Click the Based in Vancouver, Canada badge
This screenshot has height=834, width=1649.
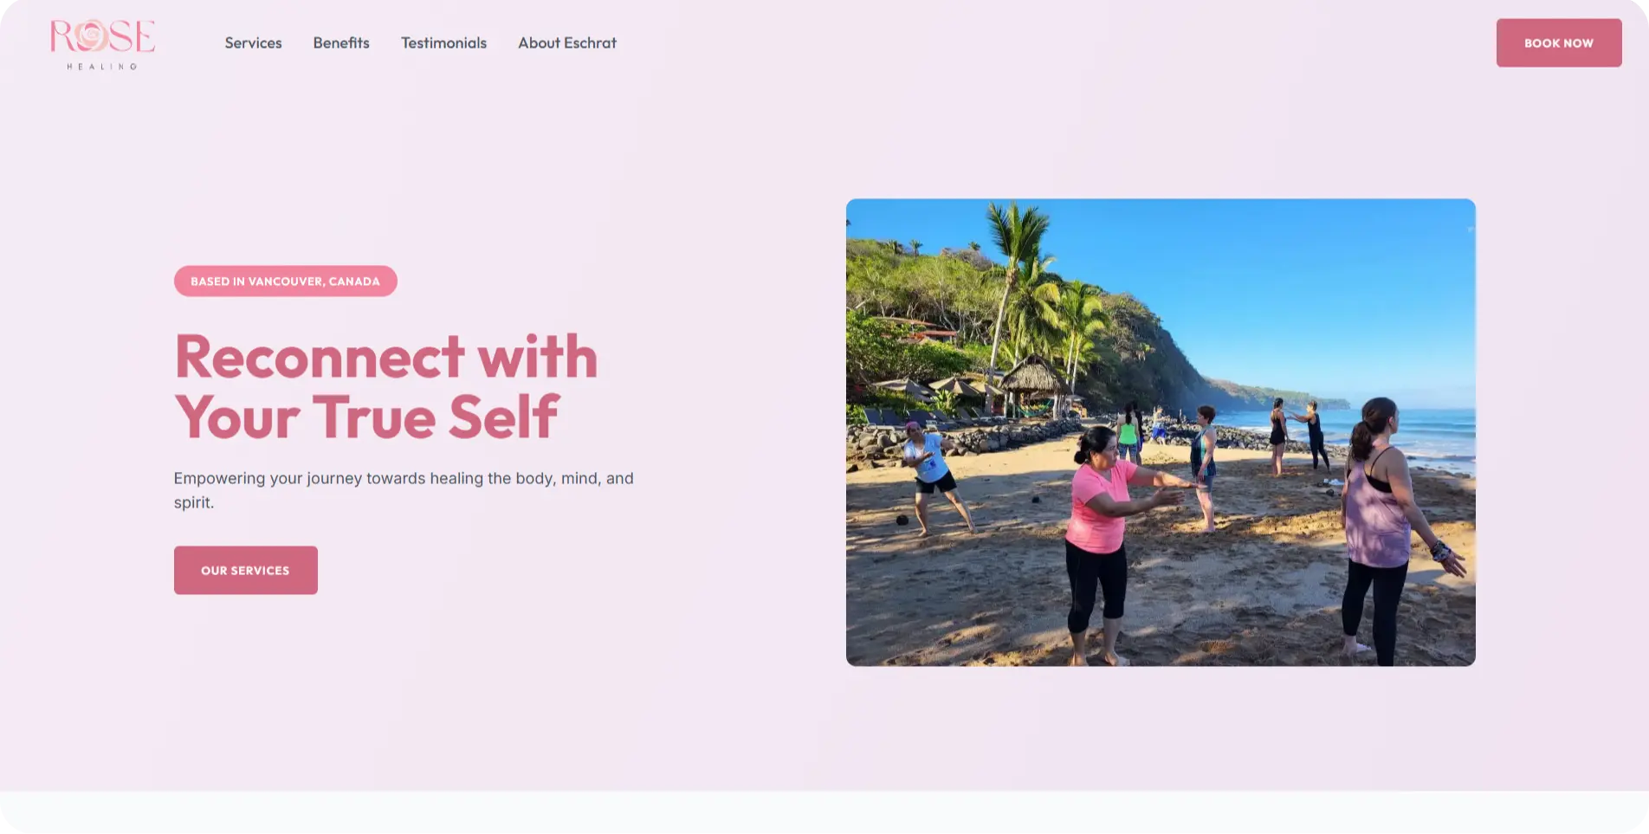coord(286,281)
